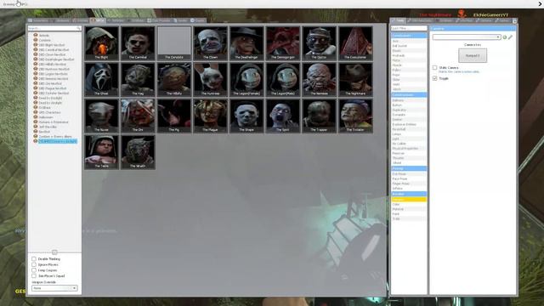The width and height of the screenshot is (544, 306).
Task: Spawn The Trickster NPC
Action: (x=355, y=116)
